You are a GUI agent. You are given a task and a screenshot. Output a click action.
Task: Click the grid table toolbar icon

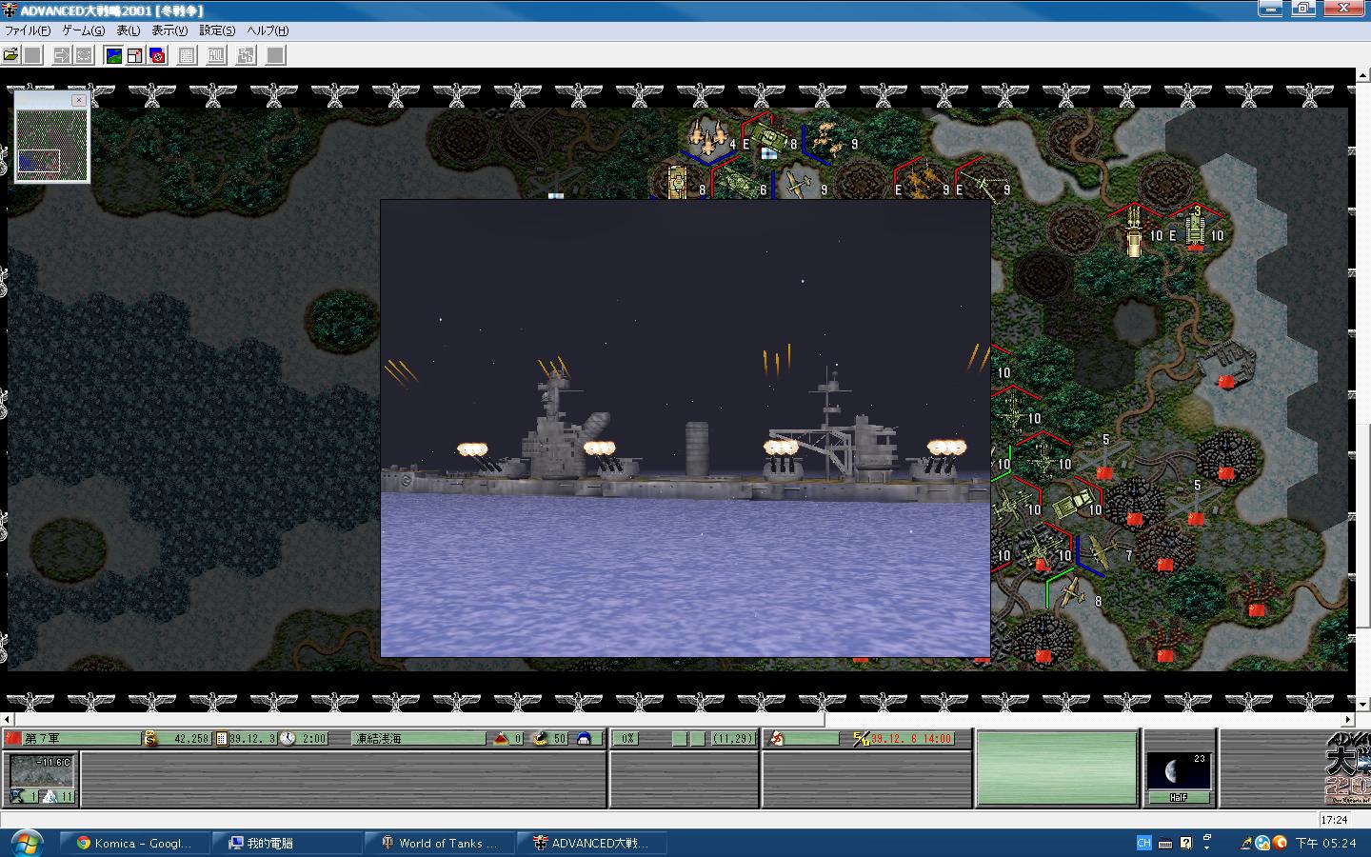(x=187, y=55)
